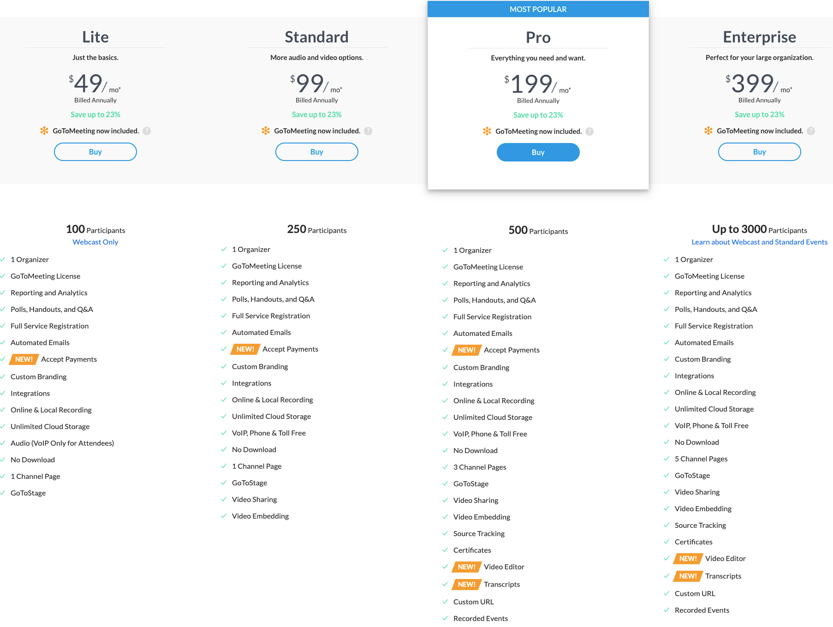This screenshot has width=833, height=627.
Task: Click the Enterprise plan heading
Action: [760, 37]
